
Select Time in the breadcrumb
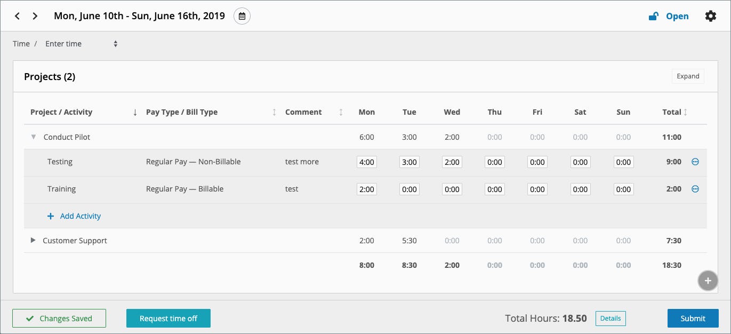(21, 43)
